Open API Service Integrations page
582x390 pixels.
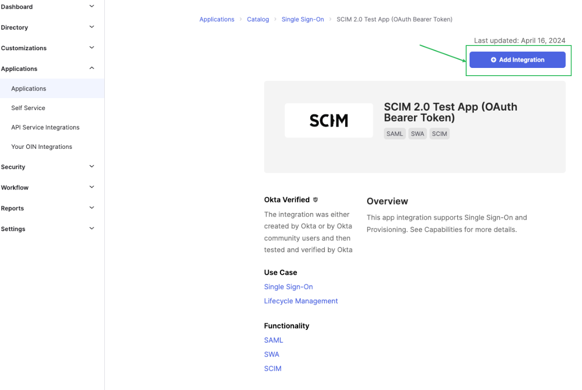(45, 127)
